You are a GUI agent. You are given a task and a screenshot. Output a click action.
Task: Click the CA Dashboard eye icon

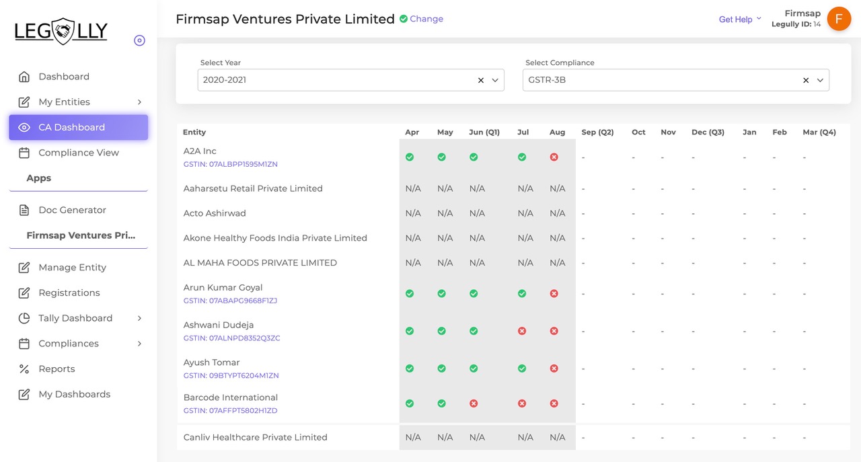[x=24, y=128]
